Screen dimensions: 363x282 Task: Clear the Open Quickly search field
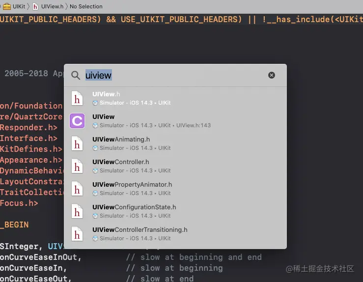coord(272,75)
